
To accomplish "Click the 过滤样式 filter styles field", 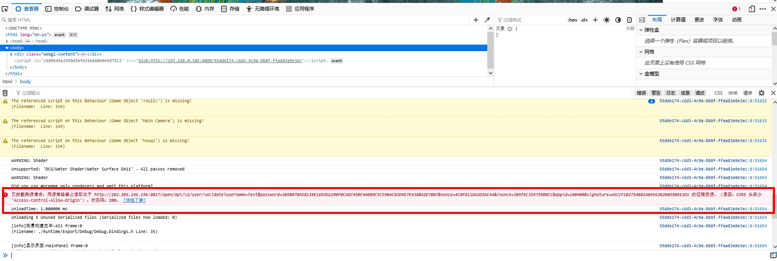I will [x=530, y=19].
